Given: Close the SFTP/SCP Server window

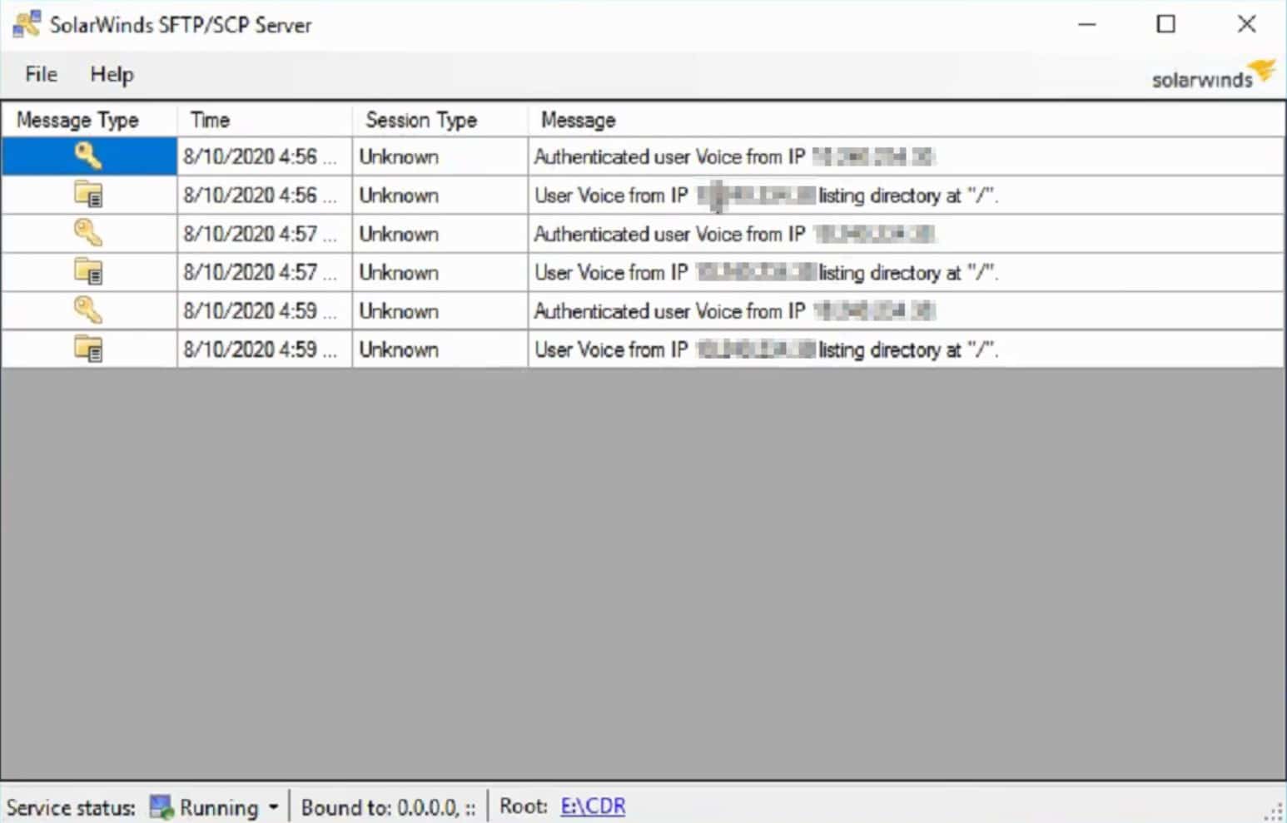Looking at the screenshot, I should pyautogui.click(x=1246, y=24).
